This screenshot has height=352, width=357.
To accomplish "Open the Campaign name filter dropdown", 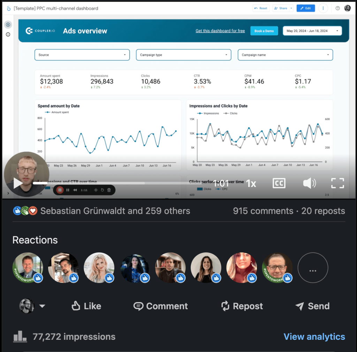I will pos(285,55).
